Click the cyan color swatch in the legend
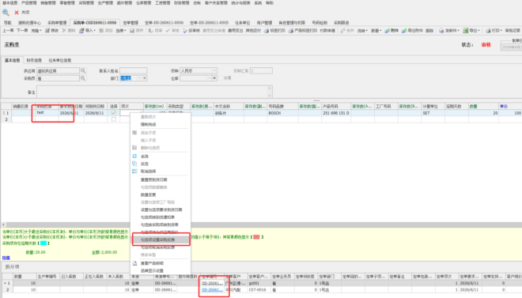 point(43,243)
